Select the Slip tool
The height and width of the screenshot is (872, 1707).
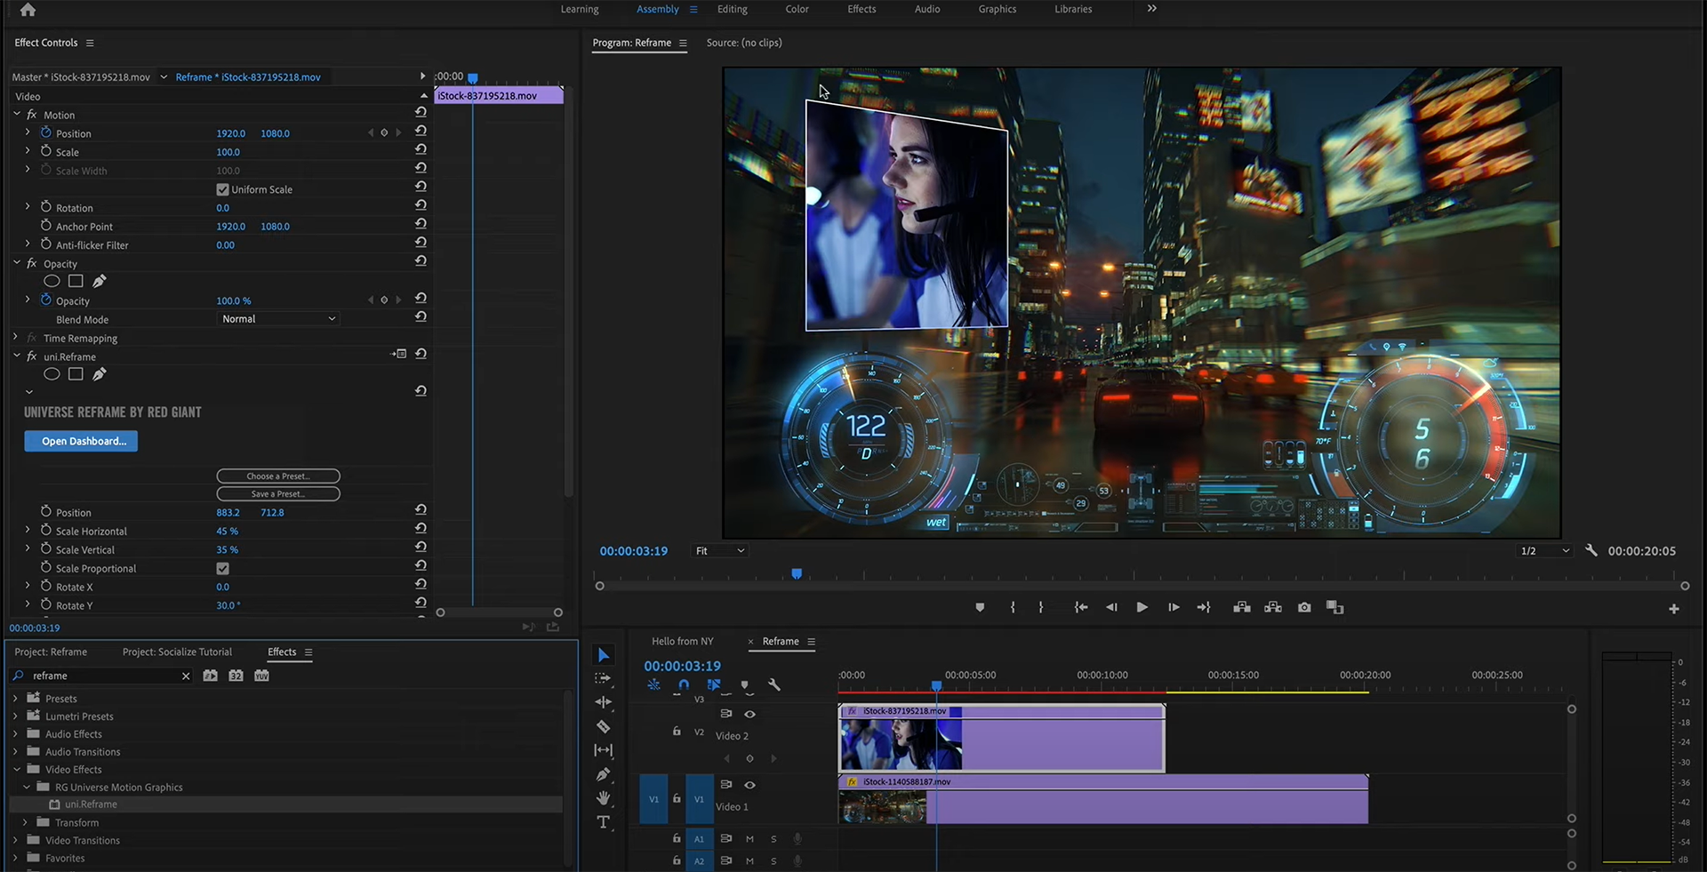click(x=604, y=750)
